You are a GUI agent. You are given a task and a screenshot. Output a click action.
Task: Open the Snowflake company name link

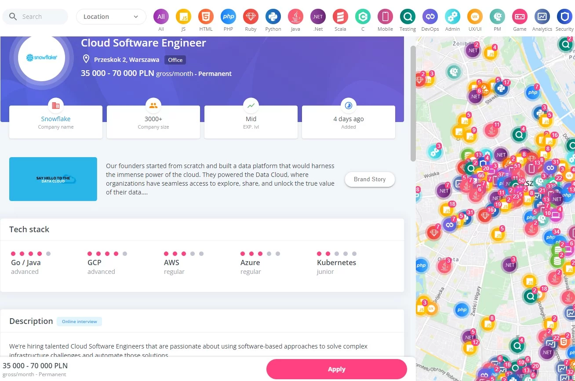[56, 119]
